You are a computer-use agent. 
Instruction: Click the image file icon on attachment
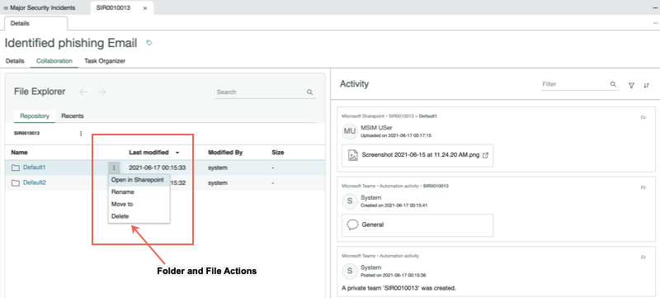353,155
